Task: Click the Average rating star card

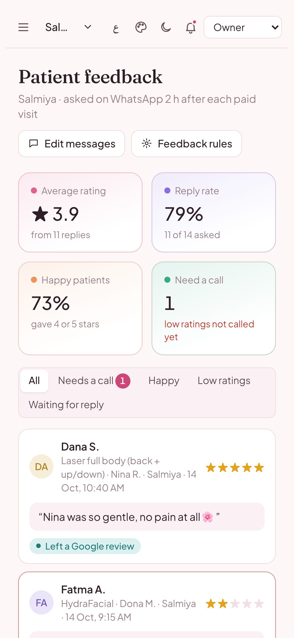Action: point(80,212)
